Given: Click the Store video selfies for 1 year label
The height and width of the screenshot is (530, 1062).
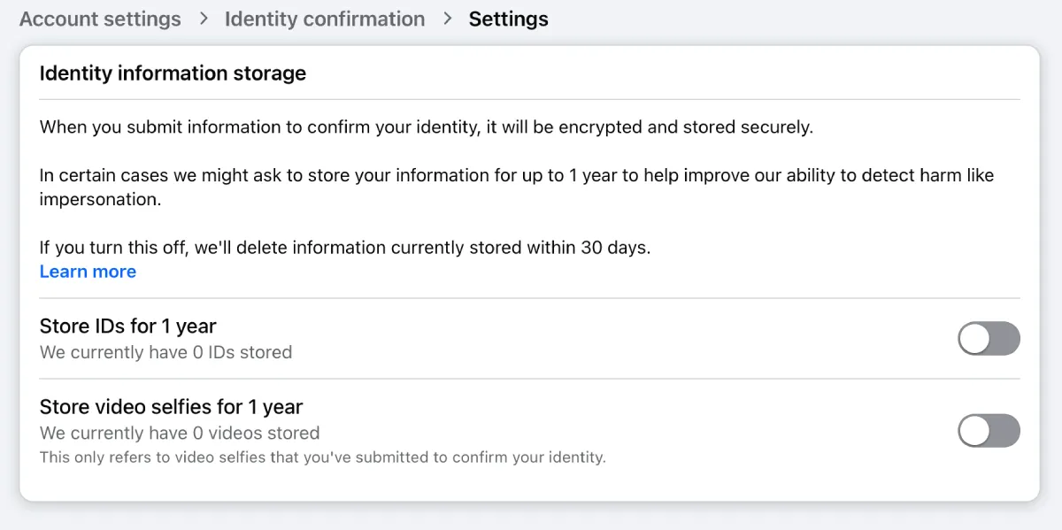Looking at the screenshot, I should [x=172, y=407].
